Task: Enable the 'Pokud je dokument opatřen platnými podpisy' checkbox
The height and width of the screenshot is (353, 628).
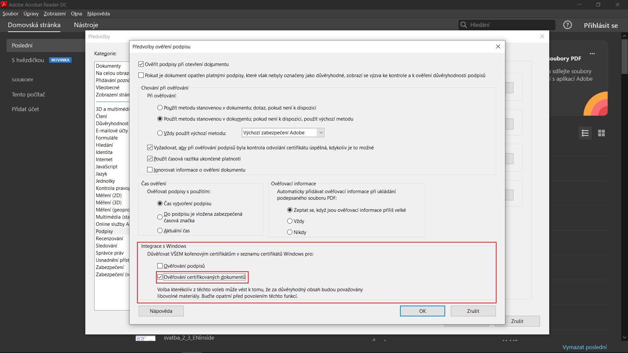Action: pyautogui.click(x=141, y=76)
